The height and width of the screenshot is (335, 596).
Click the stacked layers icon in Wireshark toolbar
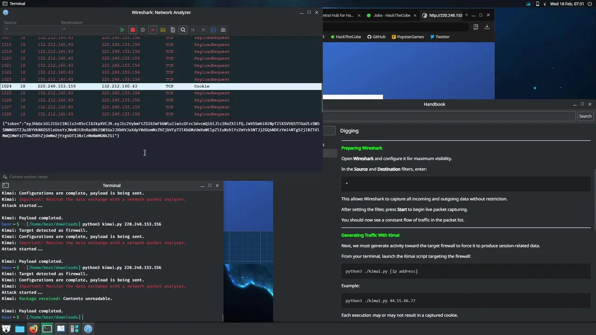pyautogui.click(x=223, y=30)
